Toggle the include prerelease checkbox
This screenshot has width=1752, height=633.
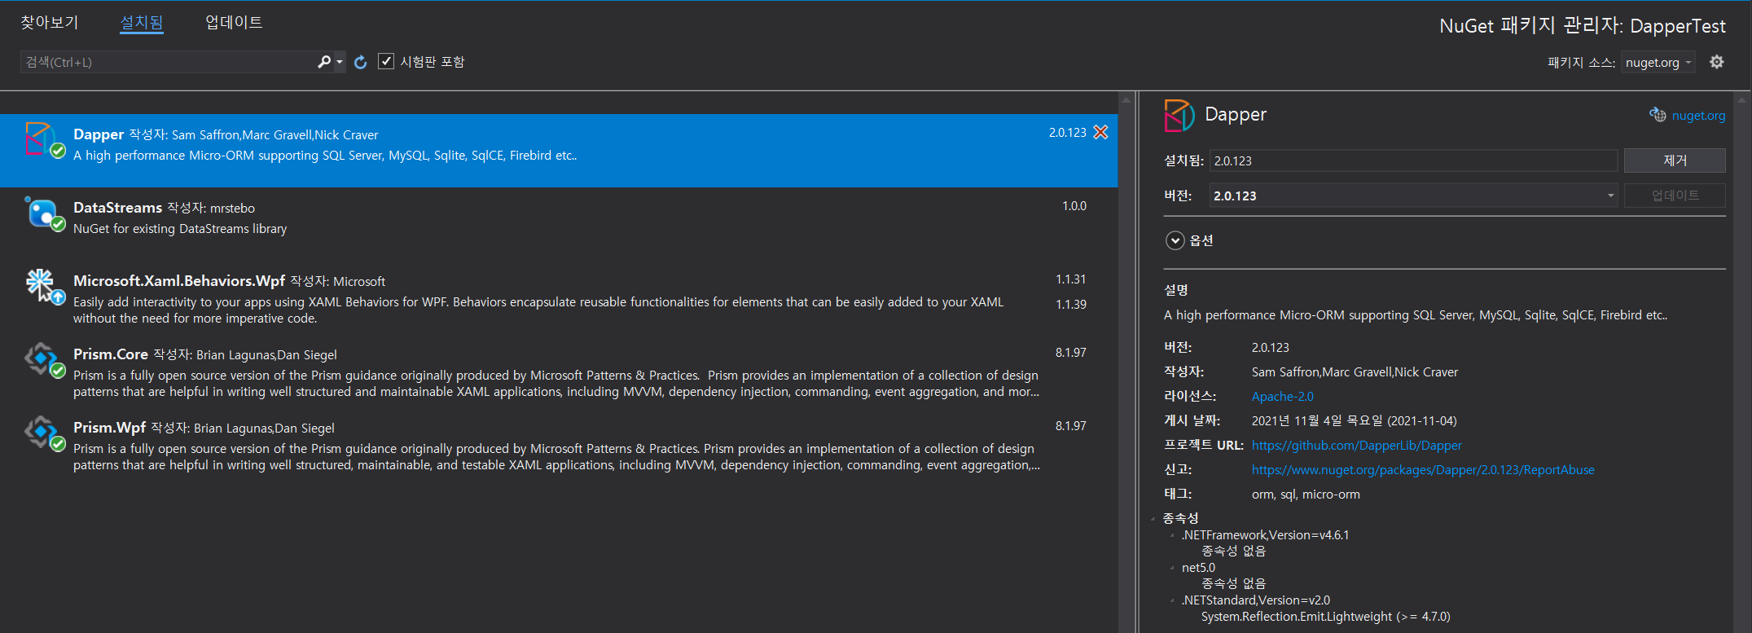(386, 61)
